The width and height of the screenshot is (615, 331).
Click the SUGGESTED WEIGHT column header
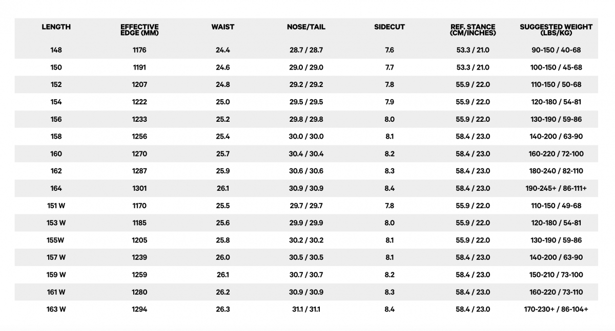point(556,30)
